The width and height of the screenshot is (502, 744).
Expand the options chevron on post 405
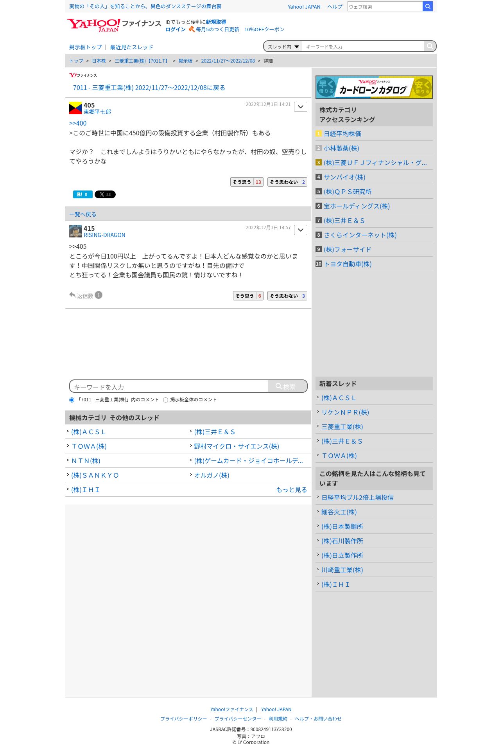pos(301,107)
